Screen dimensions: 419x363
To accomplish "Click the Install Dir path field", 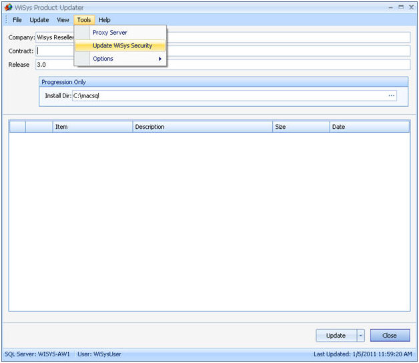I will point(228,95).
